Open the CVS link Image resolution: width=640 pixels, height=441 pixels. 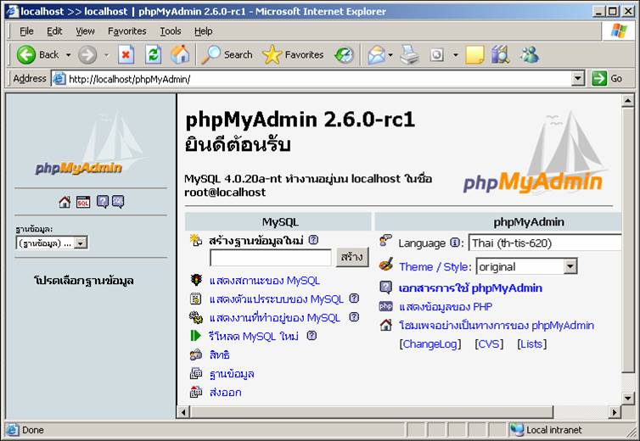[x=489, y=344]
